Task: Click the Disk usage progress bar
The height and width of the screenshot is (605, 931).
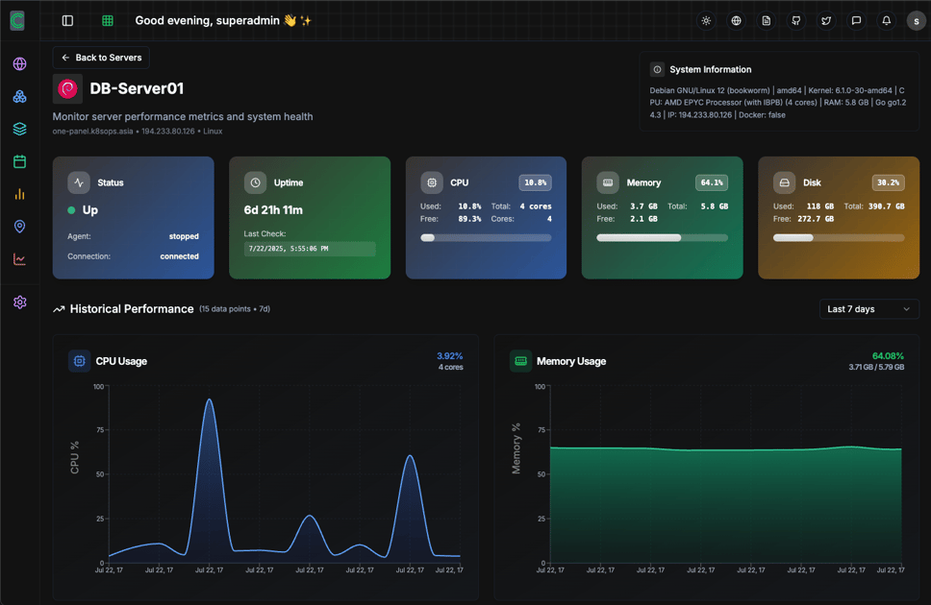Action: click(x=839, y=238)
